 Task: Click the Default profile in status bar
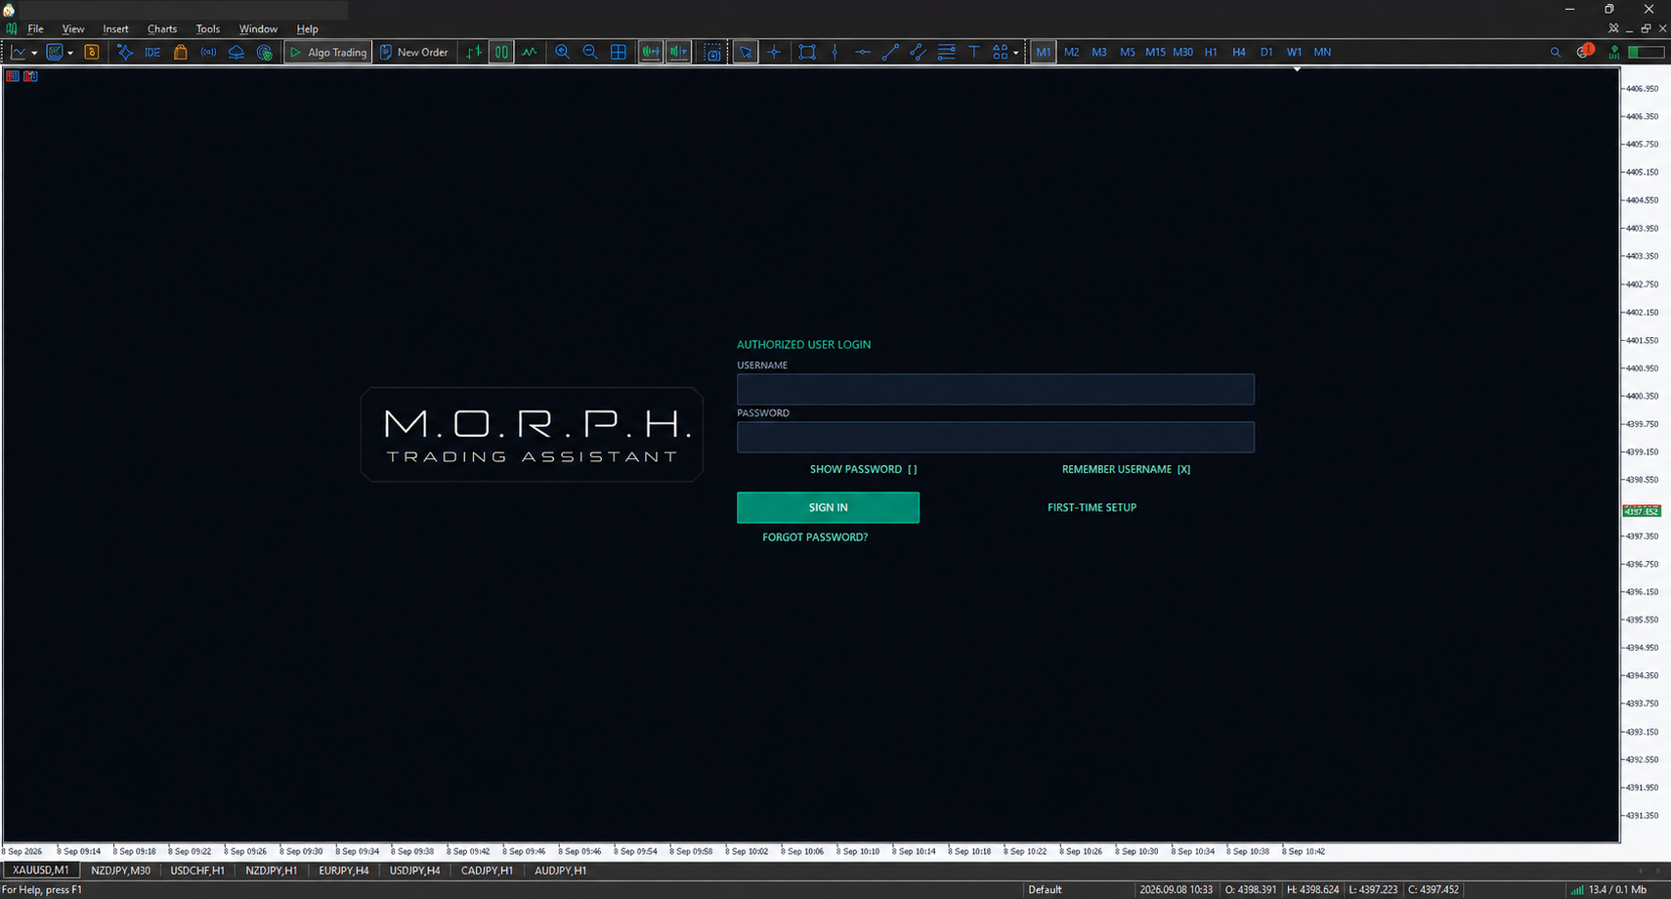click(x=1045, y=890)
